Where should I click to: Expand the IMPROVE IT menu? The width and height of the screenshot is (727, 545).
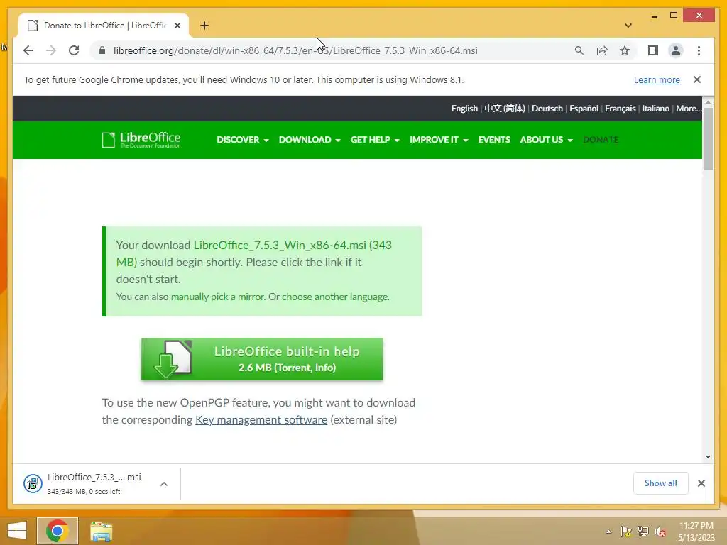[439, 140]
